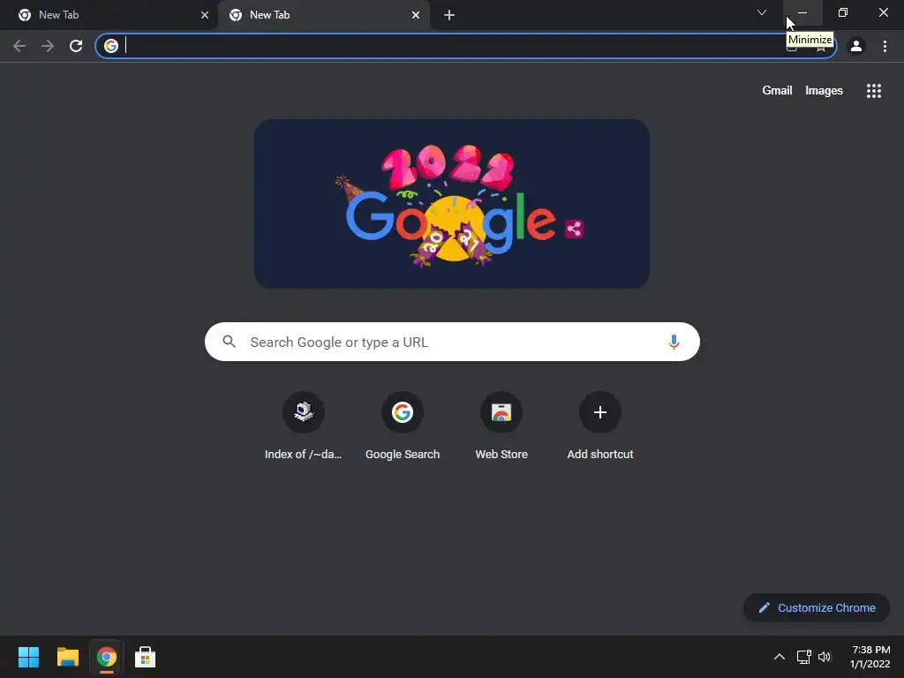Reload the current page

pyautogui.click(x=76, y=46)
